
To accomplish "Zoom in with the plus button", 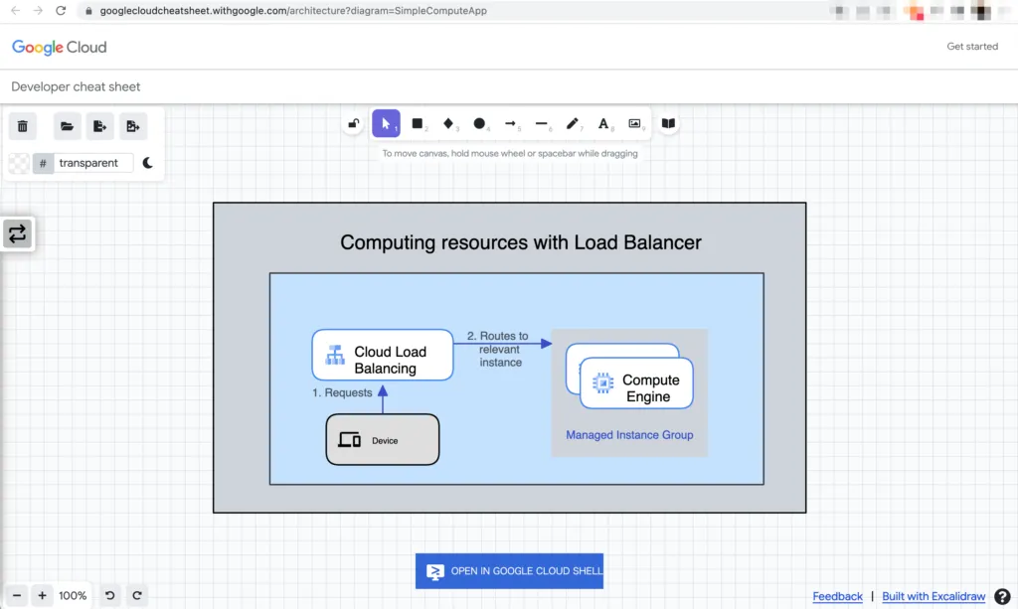I will tap(42, 595).
